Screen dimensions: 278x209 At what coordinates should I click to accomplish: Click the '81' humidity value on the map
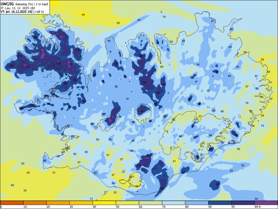coord(256,76)
